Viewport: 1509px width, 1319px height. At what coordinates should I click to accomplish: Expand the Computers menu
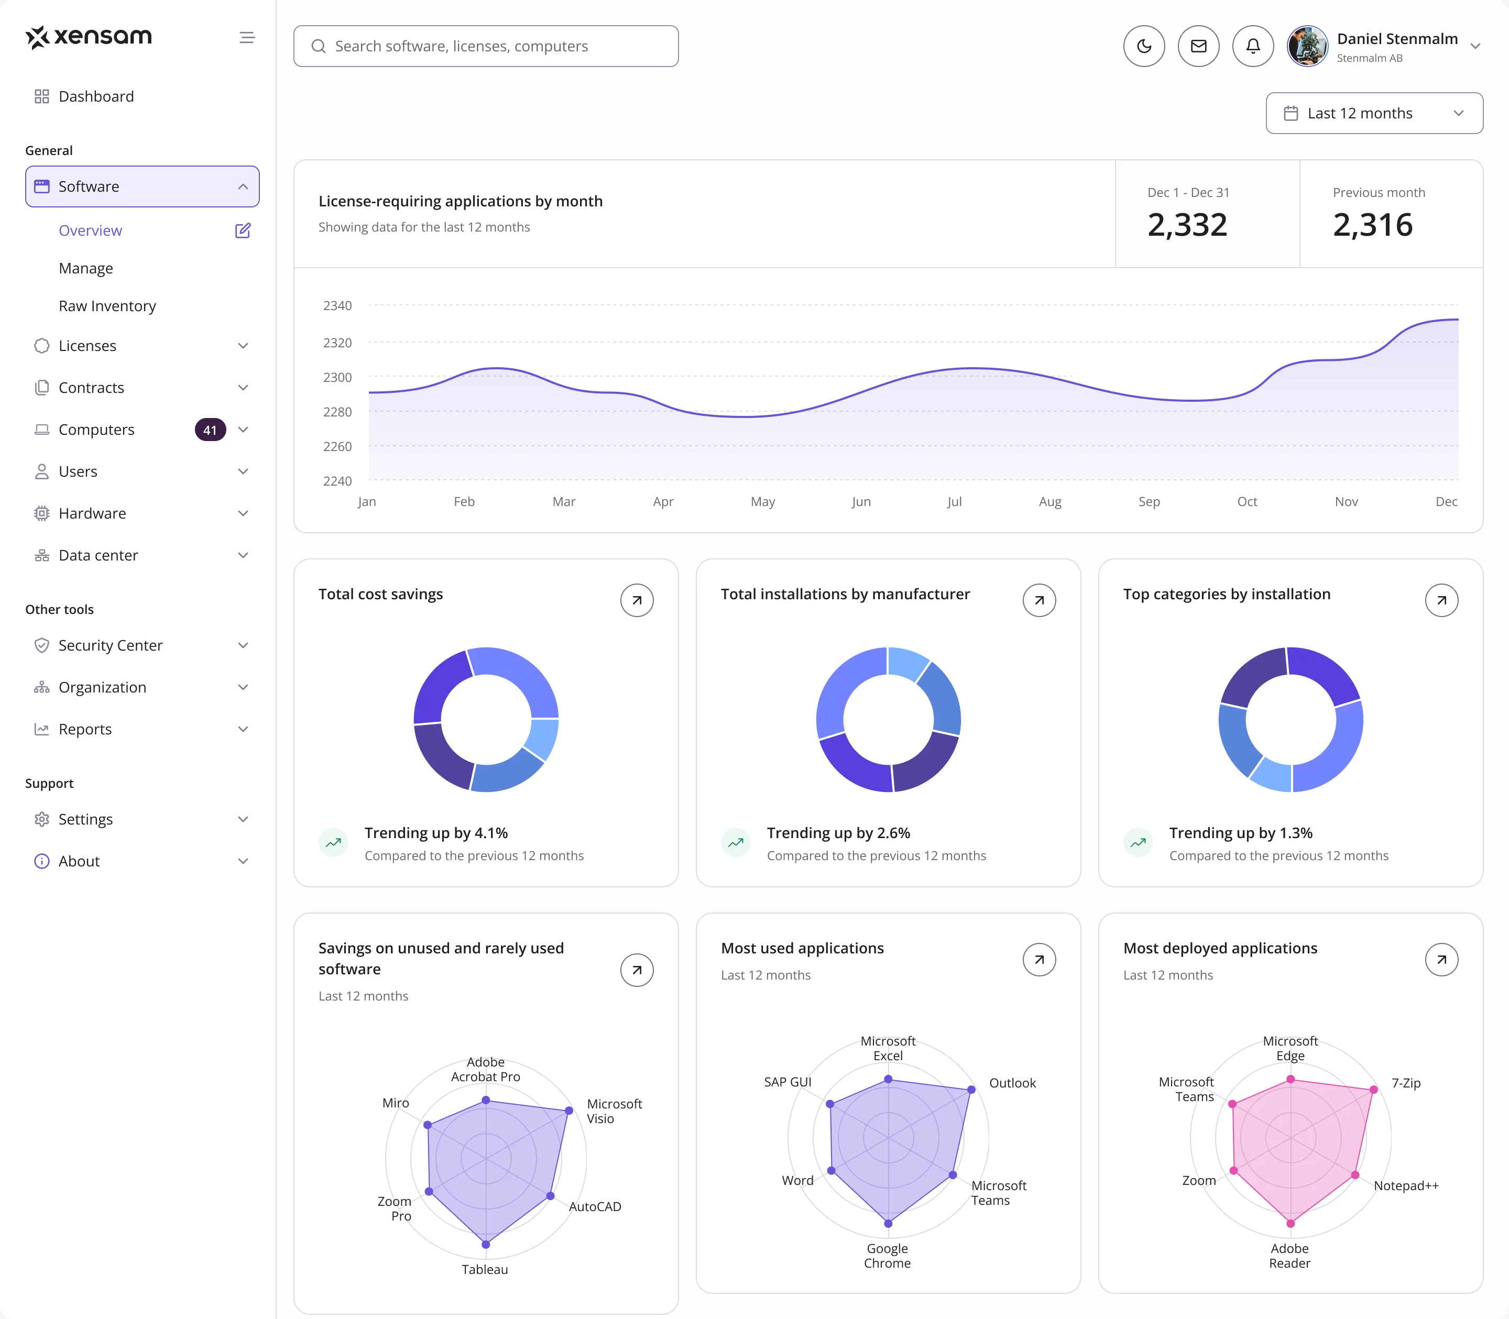142,430
